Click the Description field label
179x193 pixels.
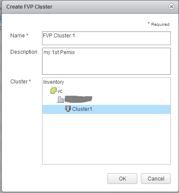pyautogui.click(x=24, y=52)
